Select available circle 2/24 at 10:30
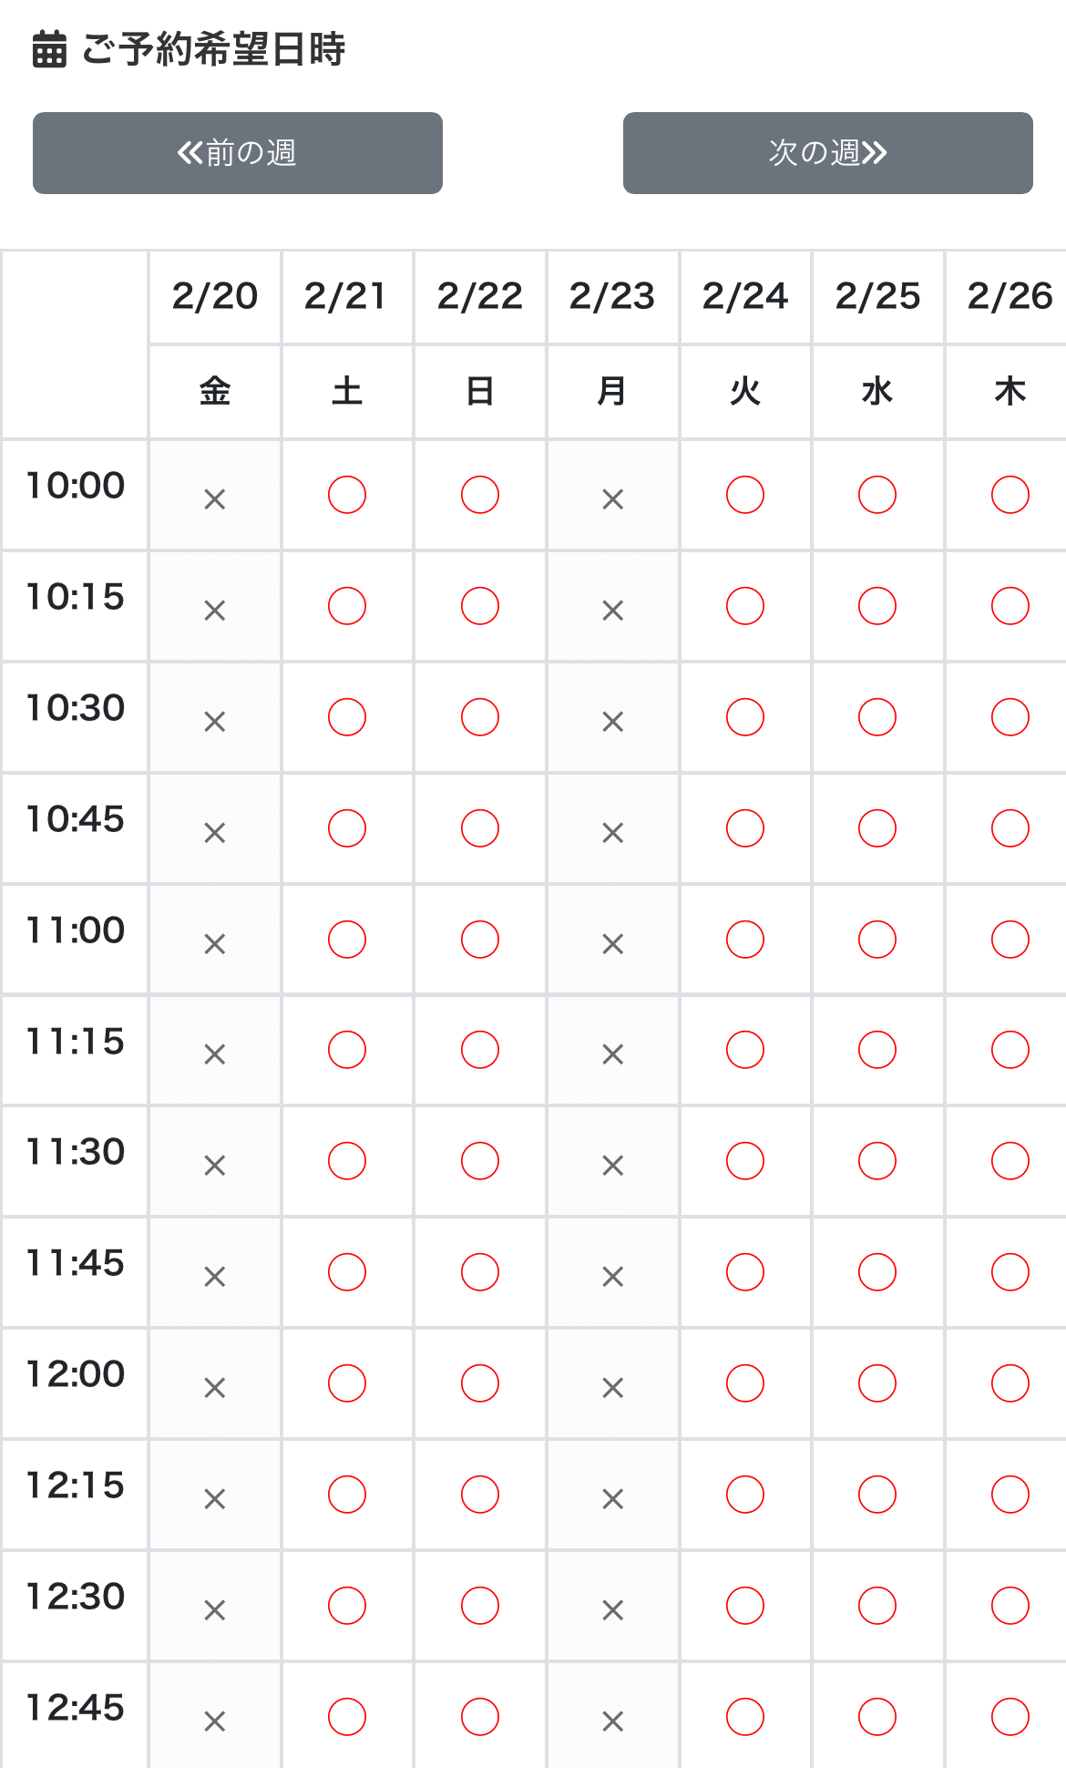Image resolution: width=1066 pixels, height=1768 pixels. 745,717
